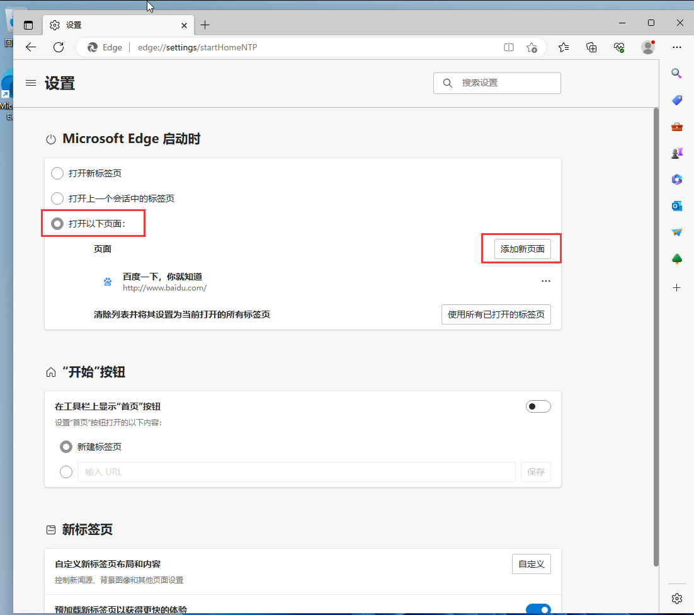This screenshot has width=694, height=615.
Task: Click the Outlook icon in sidebar
Action: (677, 206)
